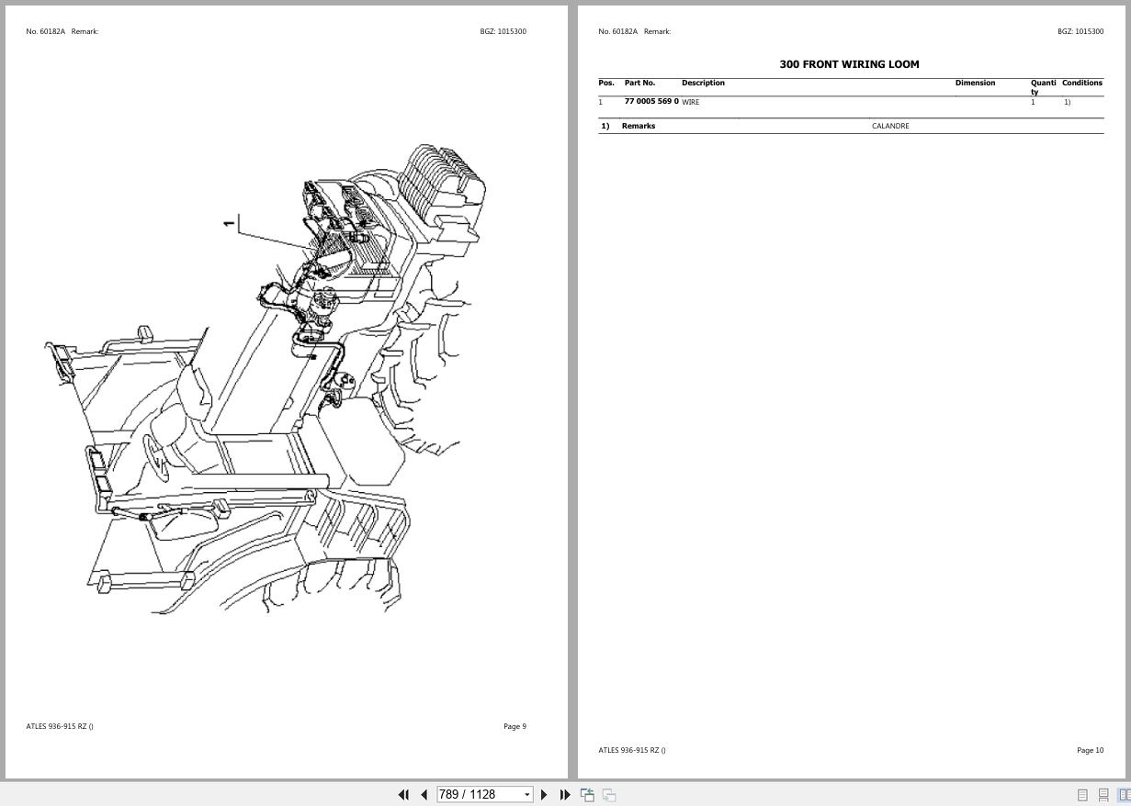
Task: Go to the previous page
Action: click(x=424, y=795)
